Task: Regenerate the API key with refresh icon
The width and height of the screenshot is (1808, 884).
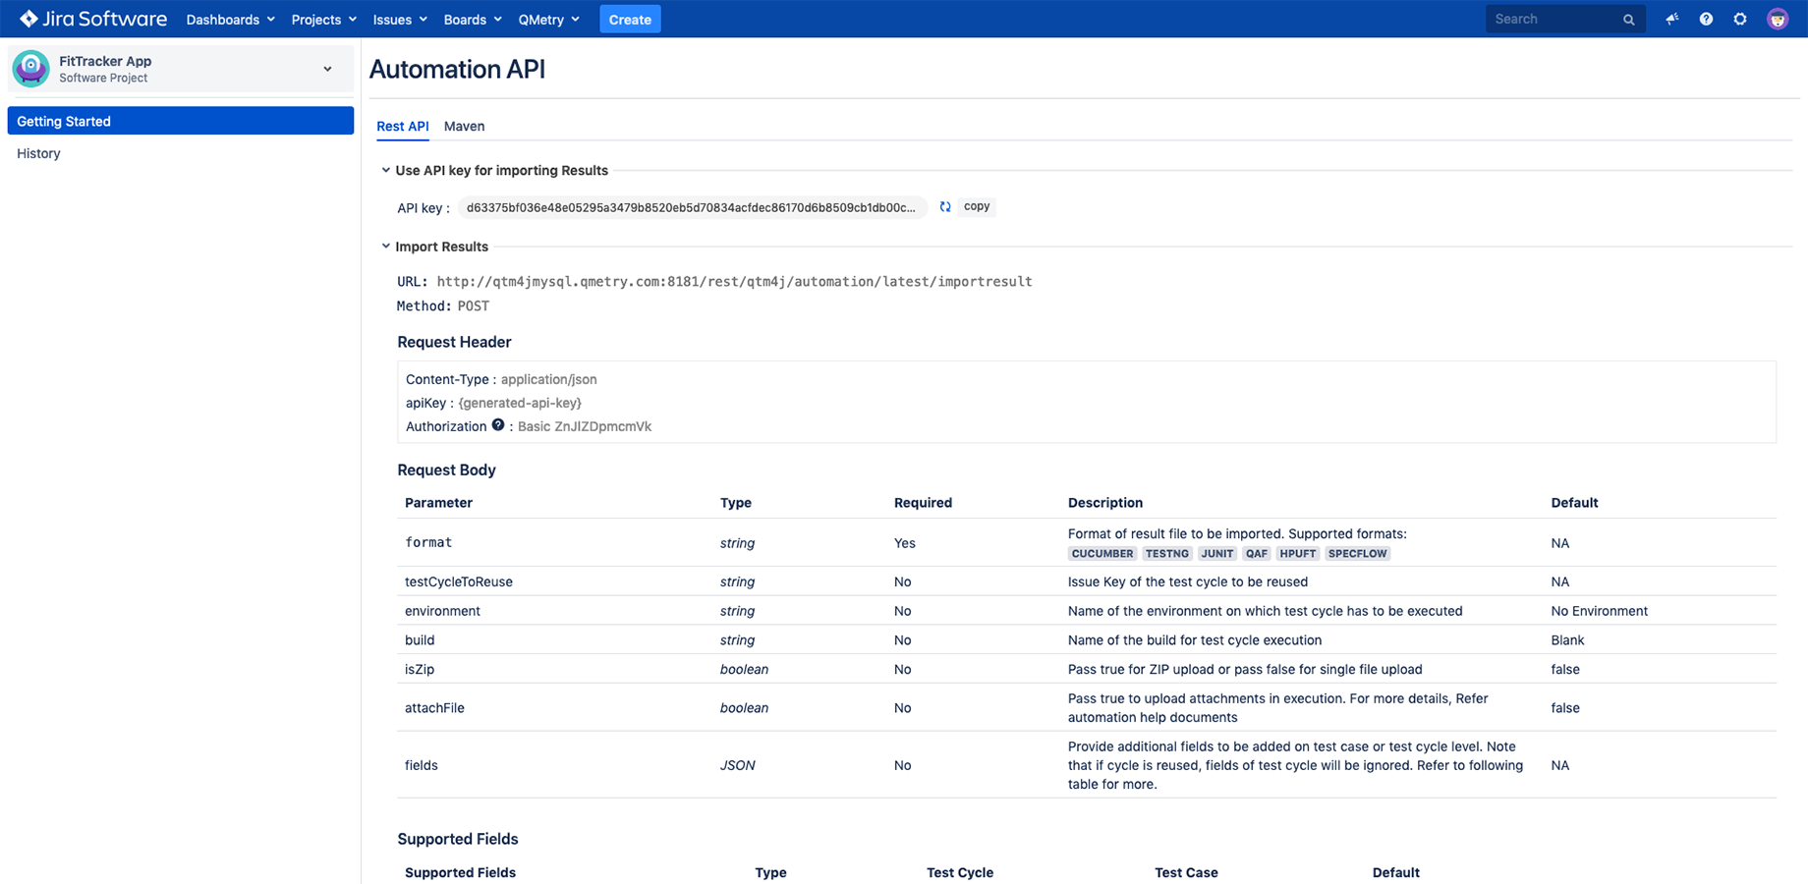Action: [945, 207]
